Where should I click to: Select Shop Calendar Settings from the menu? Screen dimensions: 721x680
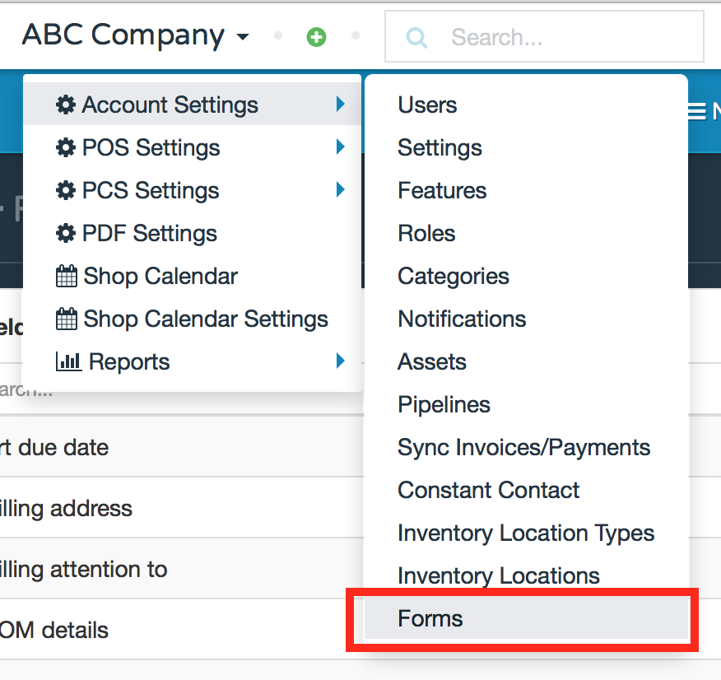tap(205, 319)
